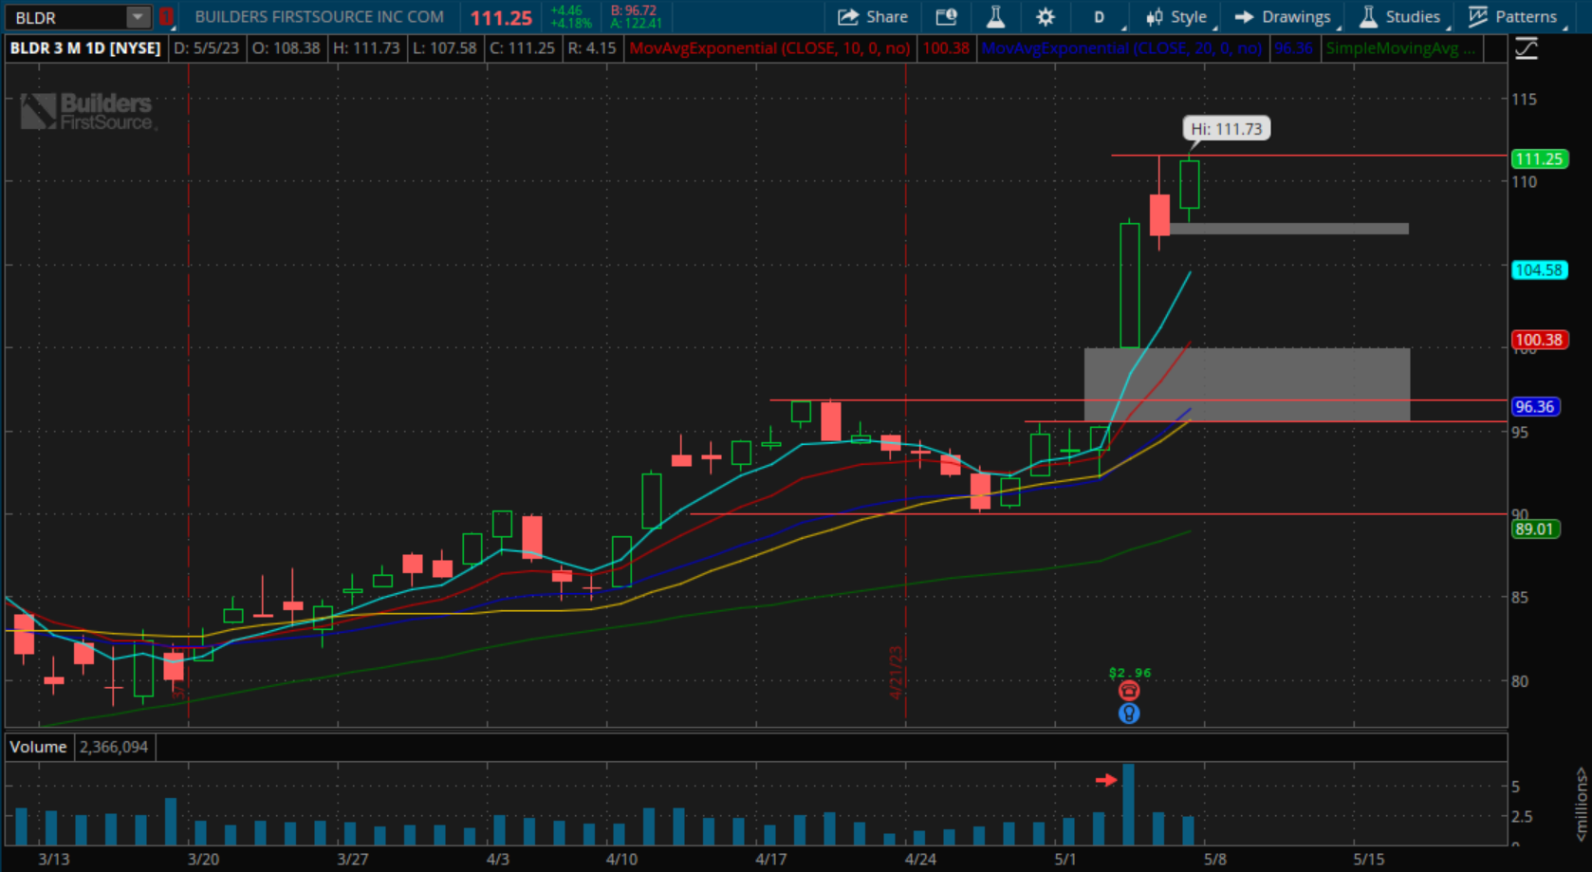Click the H: 111.73 high value
Image resolution: width=1592 pixels, height=872 pixels.
[x=366, y=47]
